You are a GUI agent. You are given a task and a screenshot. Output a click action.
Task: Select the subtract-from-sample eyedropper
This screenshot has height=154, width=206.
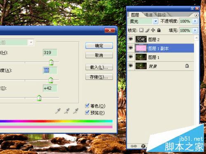click(x=75, y=111)
